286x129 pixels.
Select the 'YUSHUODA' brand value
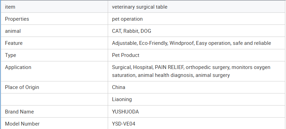(125, 112)
